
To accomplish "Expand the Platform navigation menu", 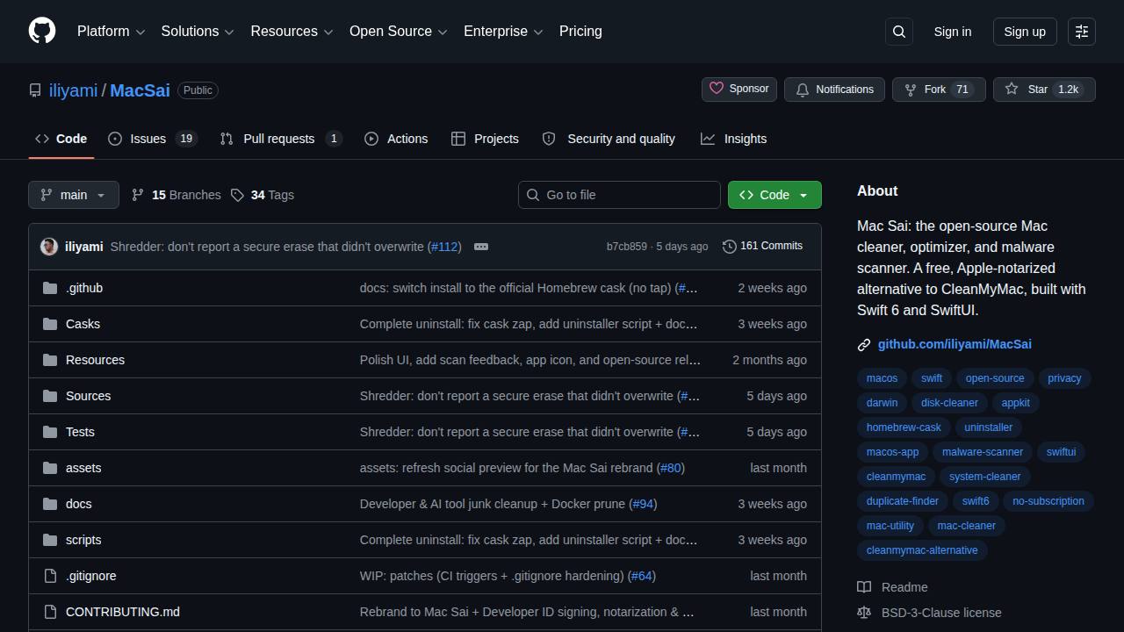I will coord(111,32).
